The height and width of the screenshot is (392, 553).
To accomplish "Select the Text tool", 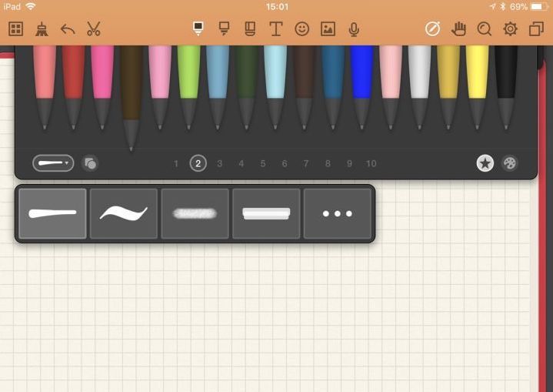I will [276, 29].
